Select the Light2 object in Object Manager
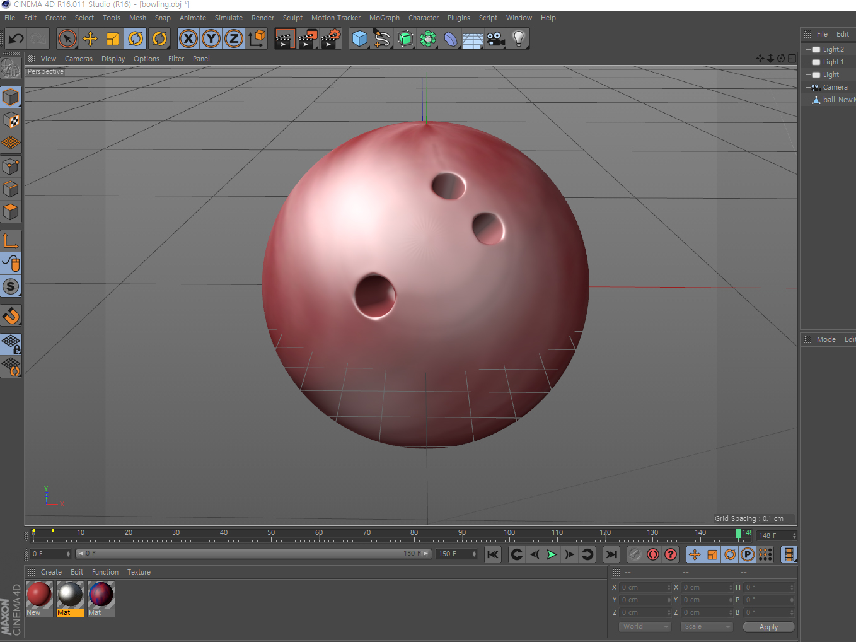Screen dimensions: 856x642 point(833,49)
